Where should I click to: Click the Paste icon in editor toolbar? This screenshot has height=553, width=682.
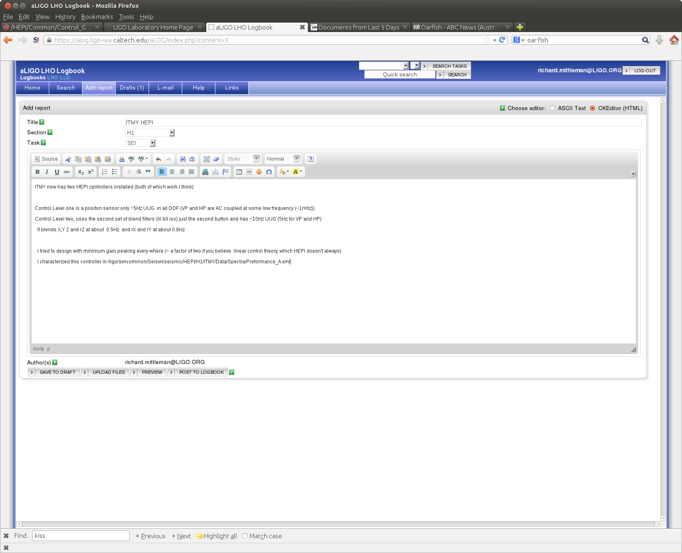point(88,159)
